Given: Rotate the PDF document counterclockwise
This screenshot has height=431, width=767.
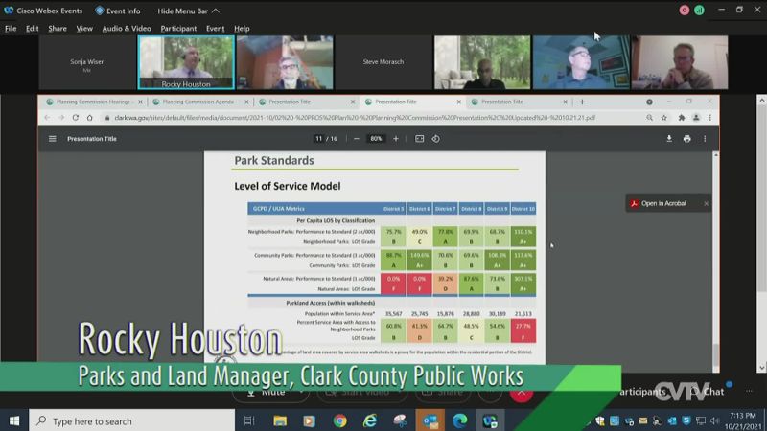Looking at the screenshot, I should tap(436, 139).
